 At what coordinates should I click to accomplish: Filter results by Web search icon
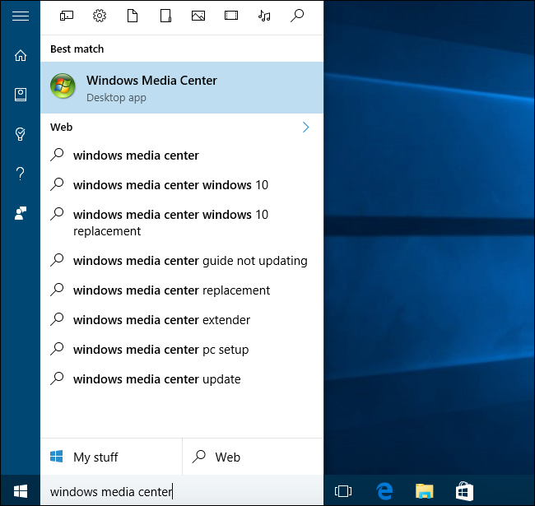pos(297,16)
